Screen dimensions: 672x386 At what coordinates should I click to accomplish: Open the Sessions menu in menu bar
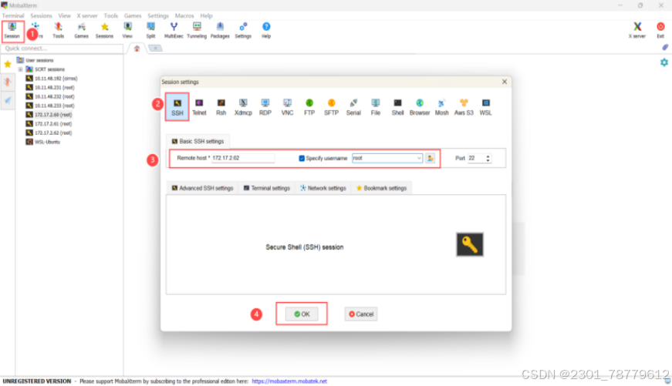point(41,15)
